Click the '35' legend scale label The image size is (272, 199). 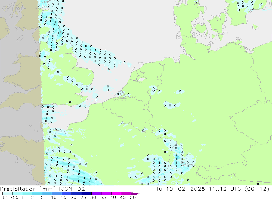click(103, 197)
